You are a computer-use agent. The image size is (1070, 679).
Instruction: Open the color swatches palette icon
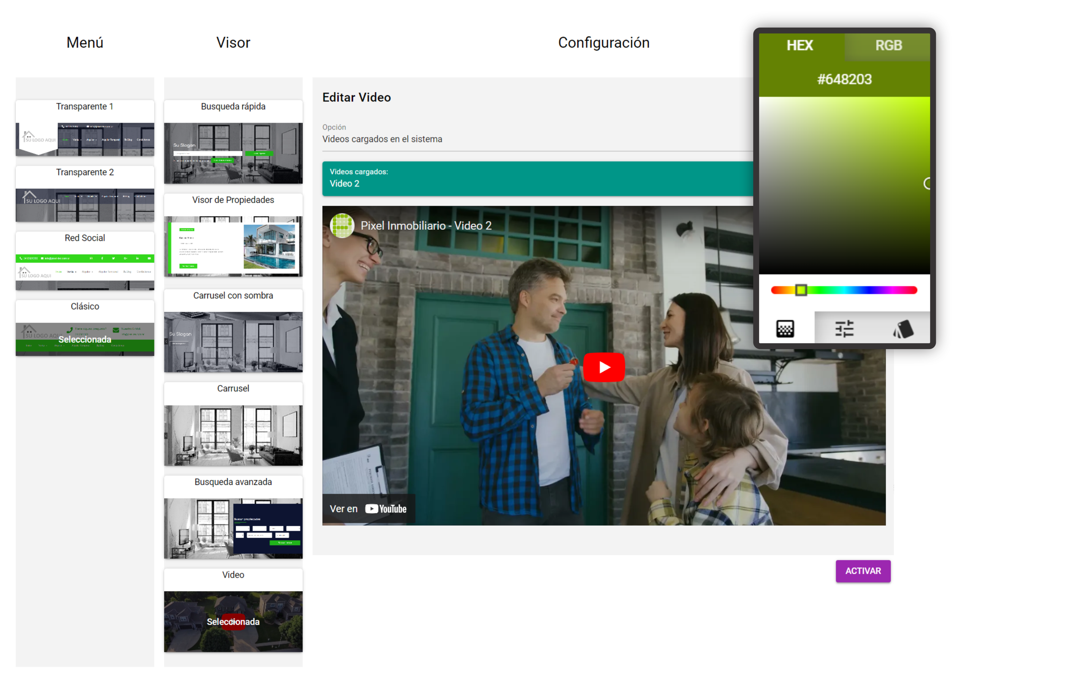pos(903,329)
